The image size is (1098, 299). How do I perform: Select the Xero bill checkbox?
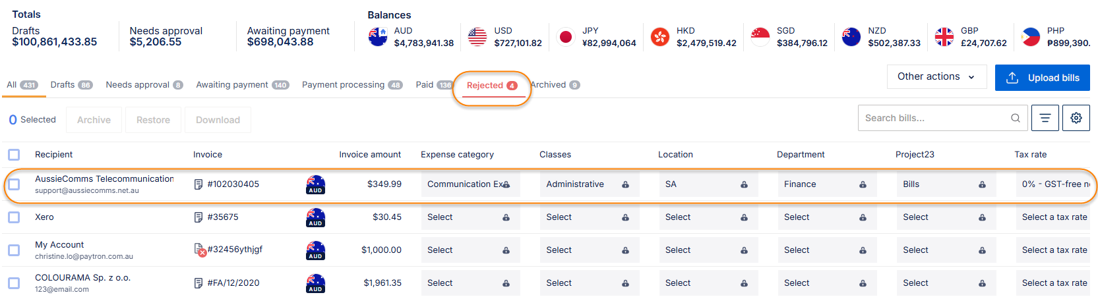14,217
